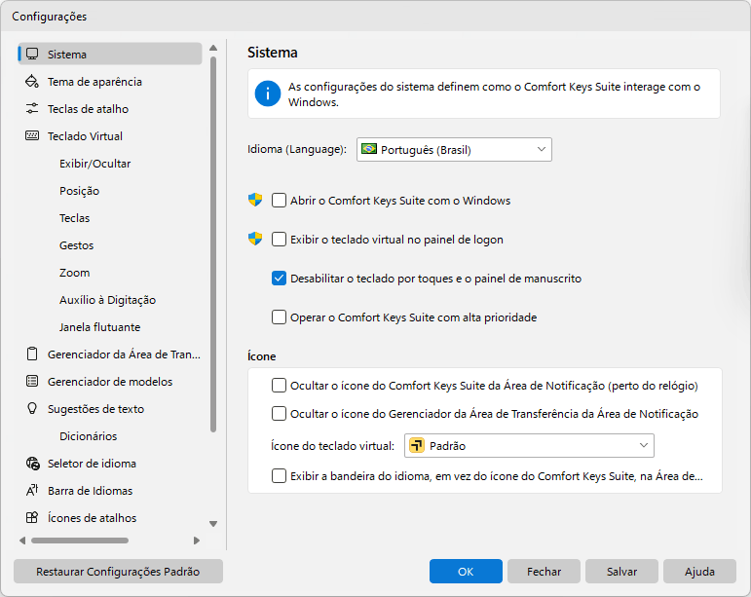
Task: Select the Janela flutuante subsection
Action: (99, 327)
